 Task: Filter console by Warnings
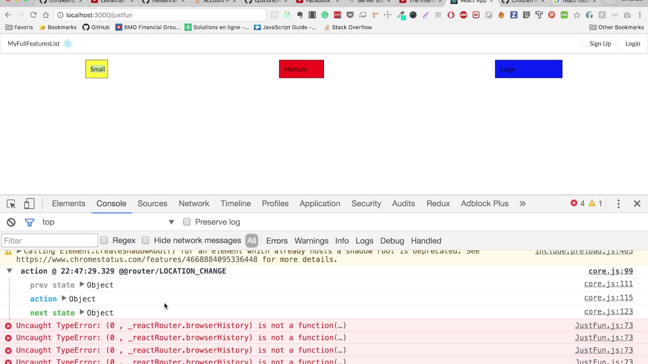click(311, 241)
